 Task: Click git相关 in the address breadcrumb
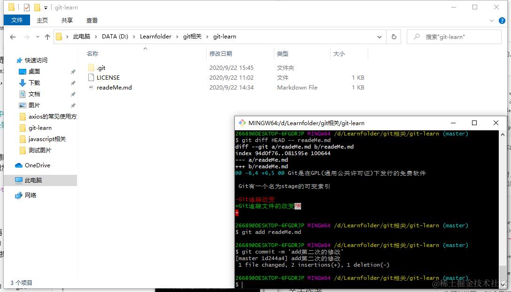[192, 37]
